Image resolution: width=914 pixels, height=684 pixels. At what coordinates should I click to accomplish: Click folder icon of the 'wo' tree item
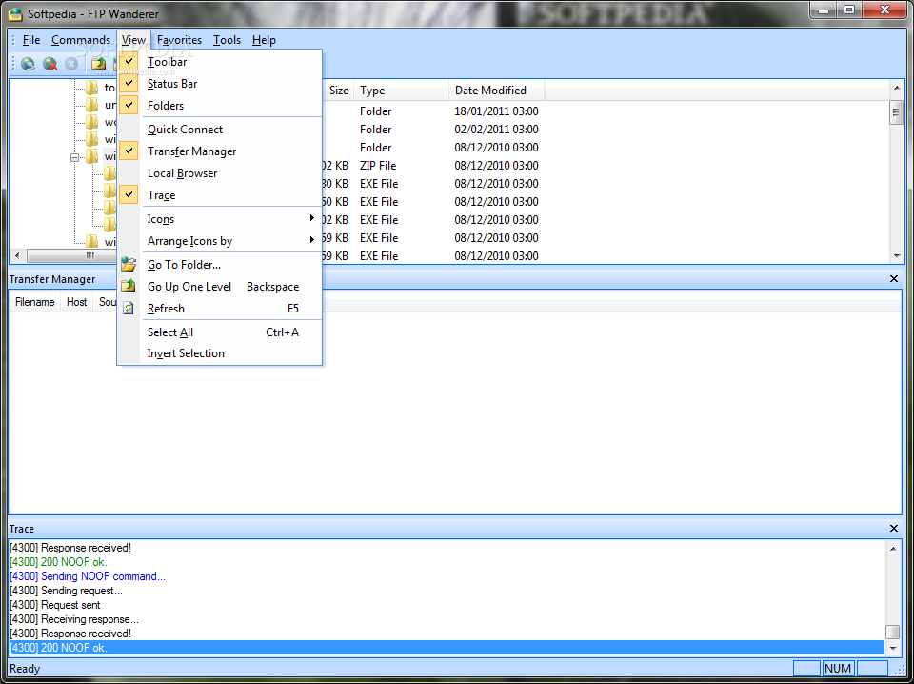92,122
